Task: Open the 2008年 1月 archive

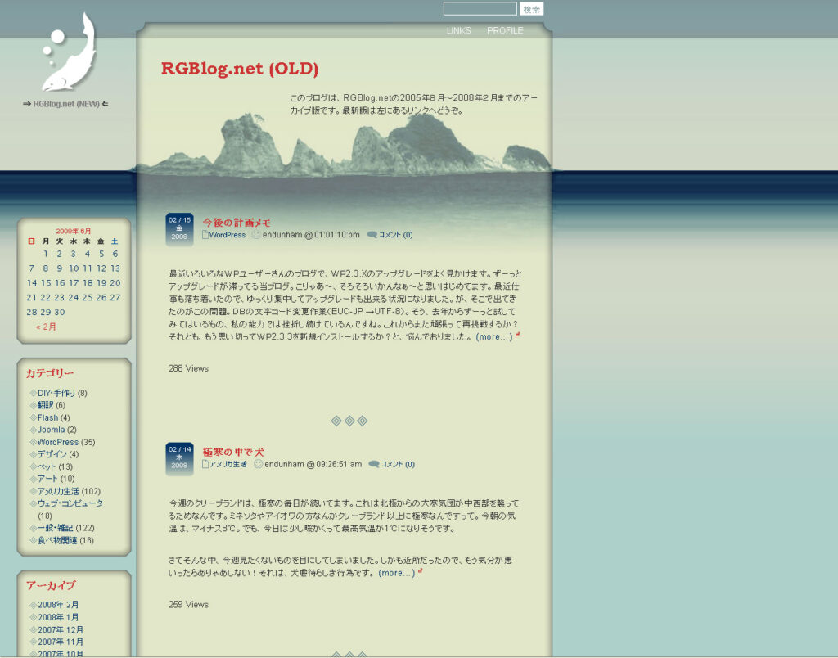Action: coord(58,617)
